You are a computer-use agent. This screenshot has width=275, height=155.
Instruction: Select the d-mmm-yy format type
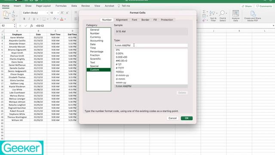point(151,75)
